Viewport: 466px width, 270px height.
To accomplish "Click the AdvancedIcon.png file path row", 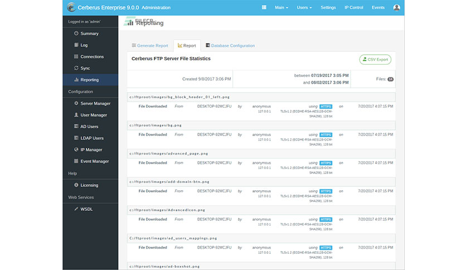I will (x=261, y=210).
